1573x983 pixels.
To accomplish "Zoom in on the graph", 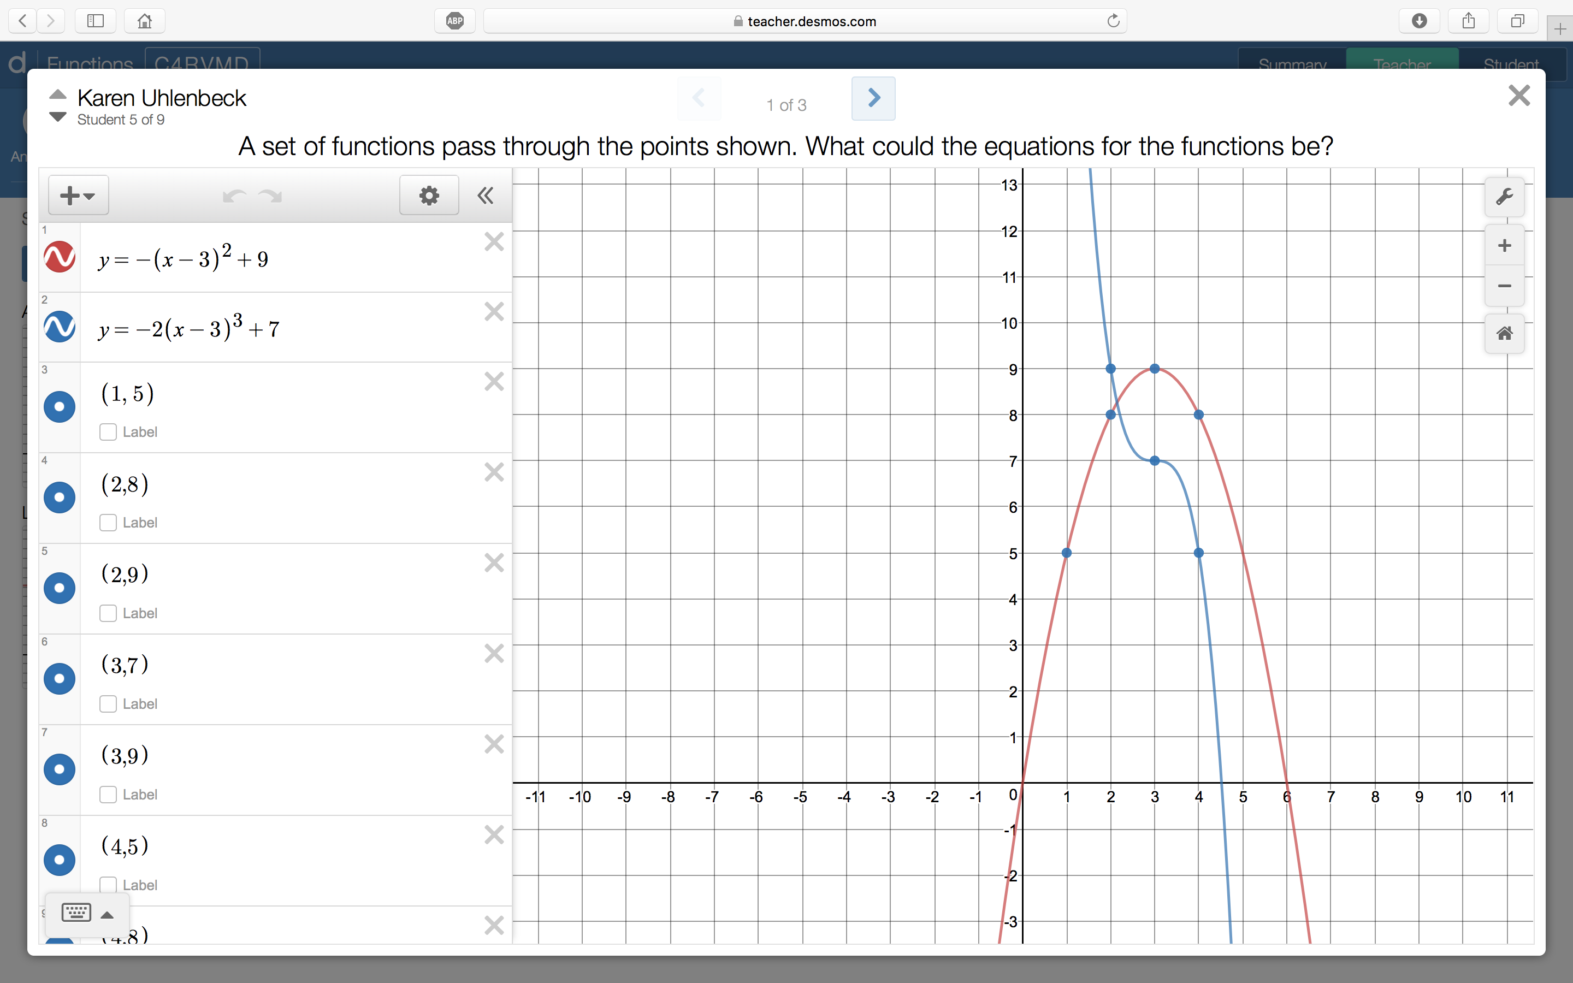I will pos(1504,246).
